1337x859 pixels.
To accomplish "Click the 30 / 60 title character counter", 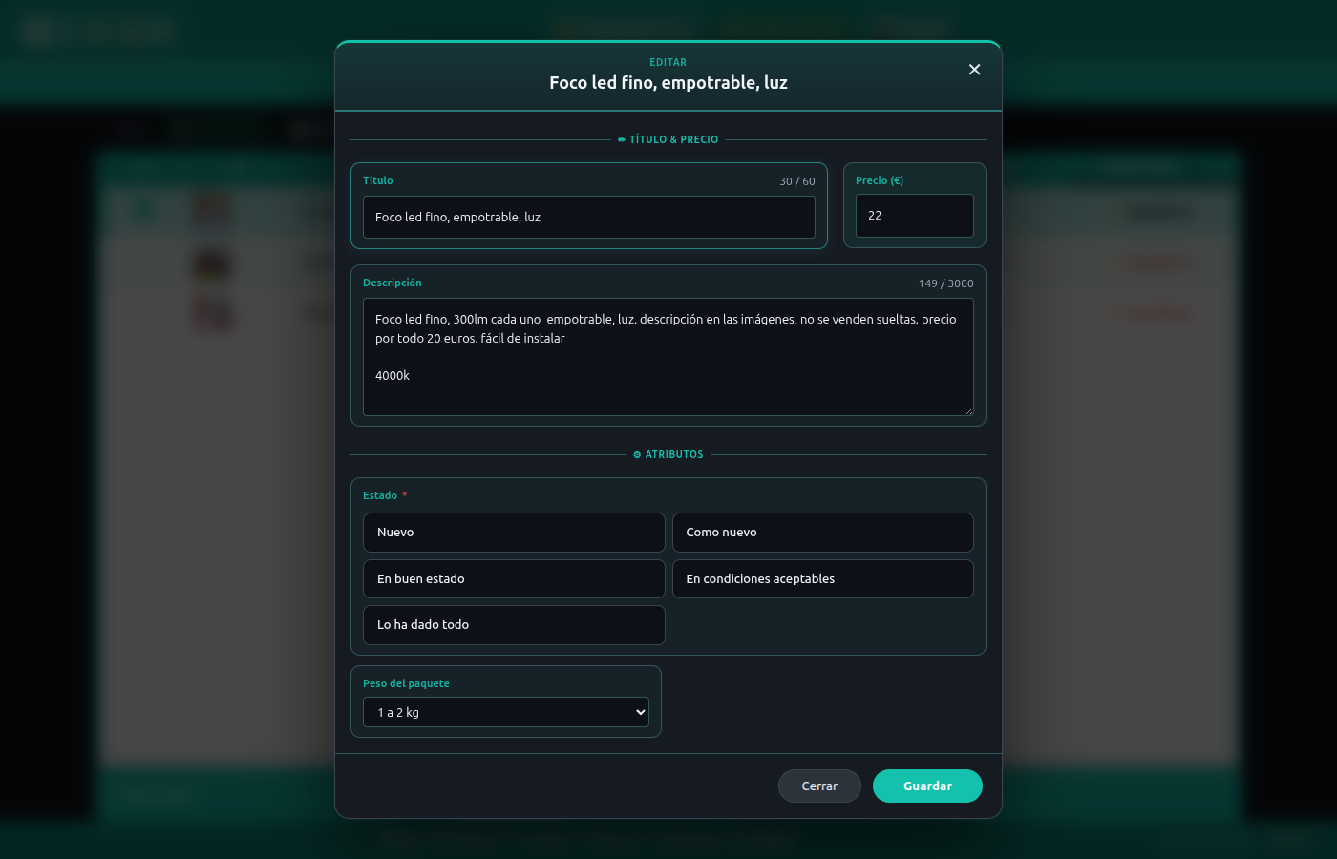I will point(797,181).
